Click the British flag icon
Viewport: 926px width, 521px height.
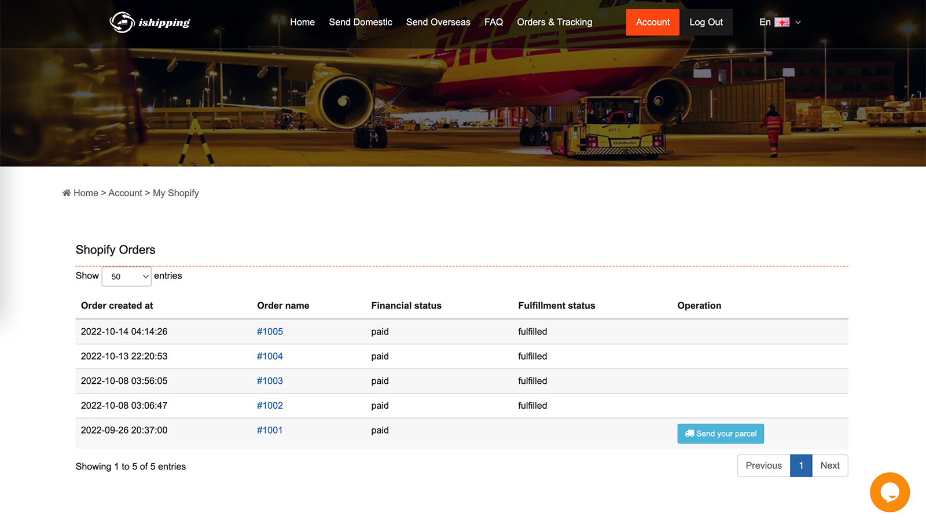click(x=782, y=22)
